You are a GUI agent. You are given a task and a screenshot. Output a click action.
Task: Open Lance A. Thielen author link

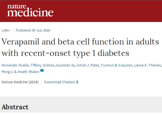tap(147, 65)
